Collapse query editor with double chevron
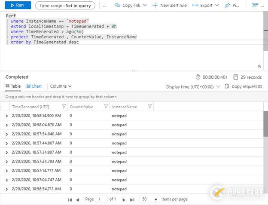 point(259,66)
